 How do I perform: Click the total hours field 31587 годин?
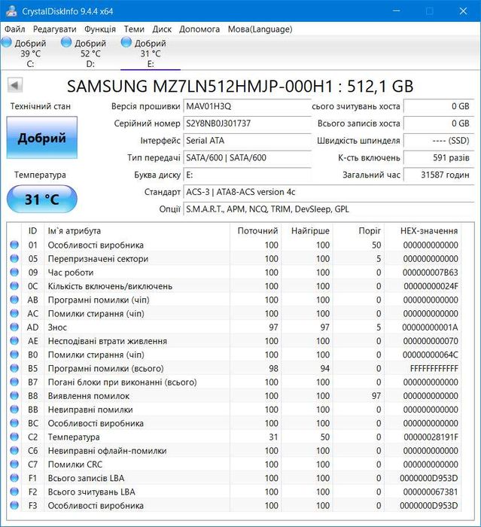tap(438, 175)
